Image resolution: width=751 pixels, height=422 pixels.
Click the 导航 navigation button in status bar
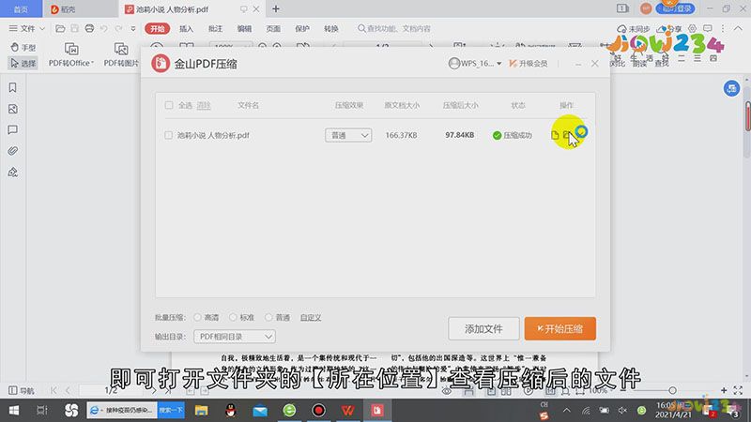coord(22,391)
